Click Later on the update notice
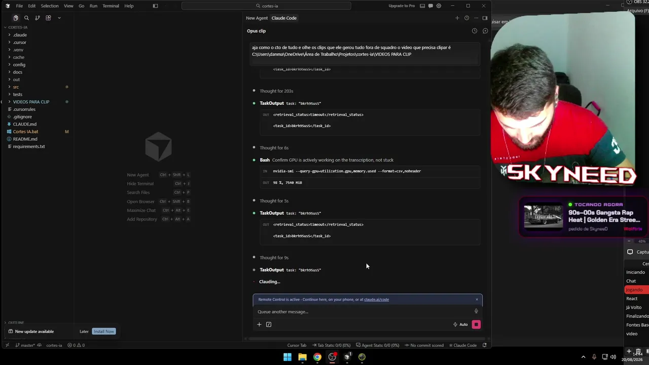The width and height of the screenshot is (649, 365). [x=84, y=332]
